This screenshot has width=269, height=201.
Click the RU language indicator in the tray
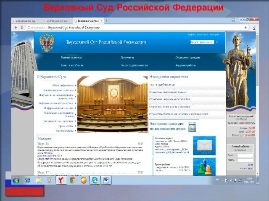[x=217, y=180]
